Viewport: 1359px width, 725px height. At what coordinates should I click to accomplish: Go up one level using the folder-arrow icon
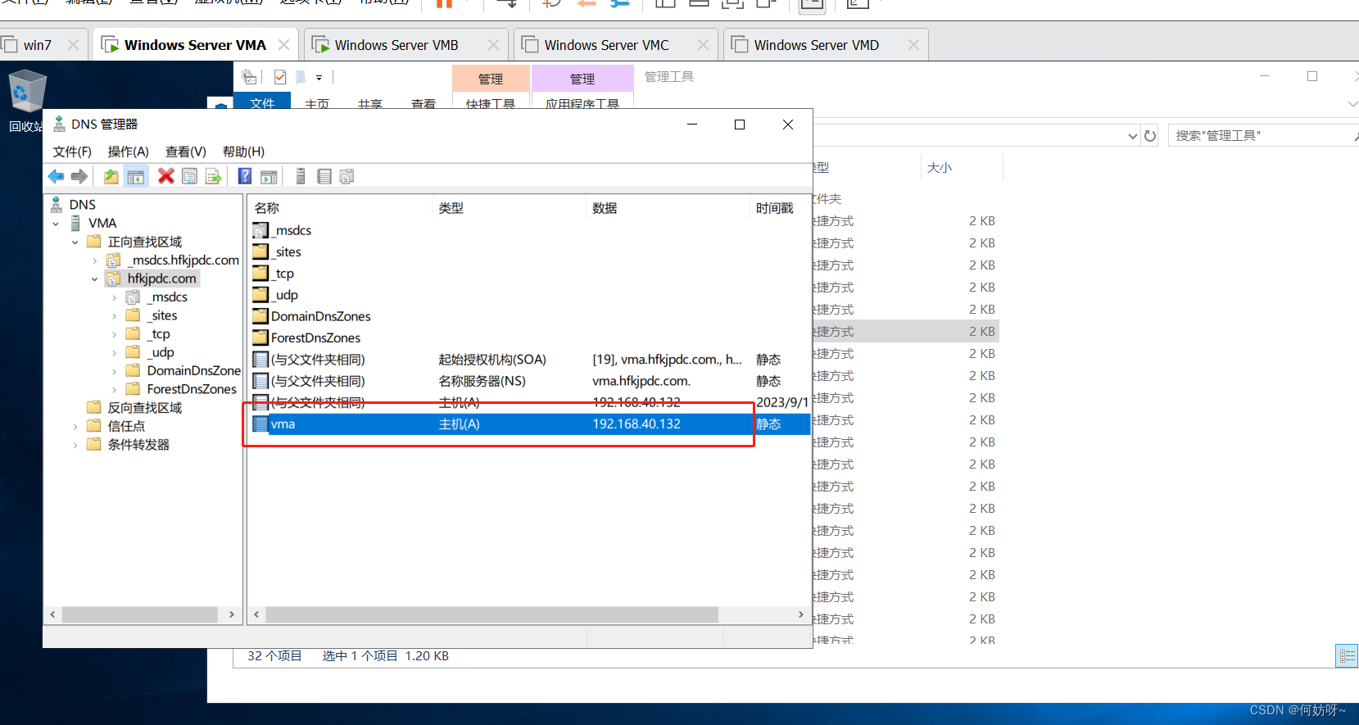(x=111, y=176)
